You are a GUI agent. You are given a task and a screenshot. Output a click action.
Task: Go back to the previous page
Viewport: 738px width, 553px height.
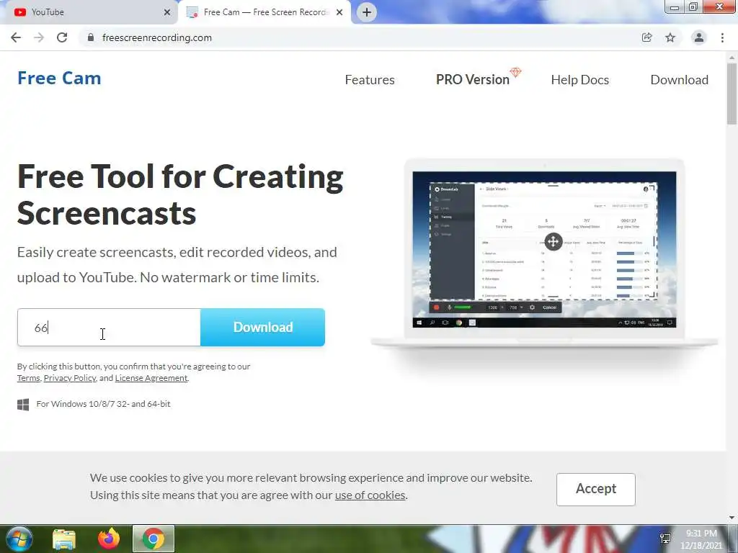(16, 37)
